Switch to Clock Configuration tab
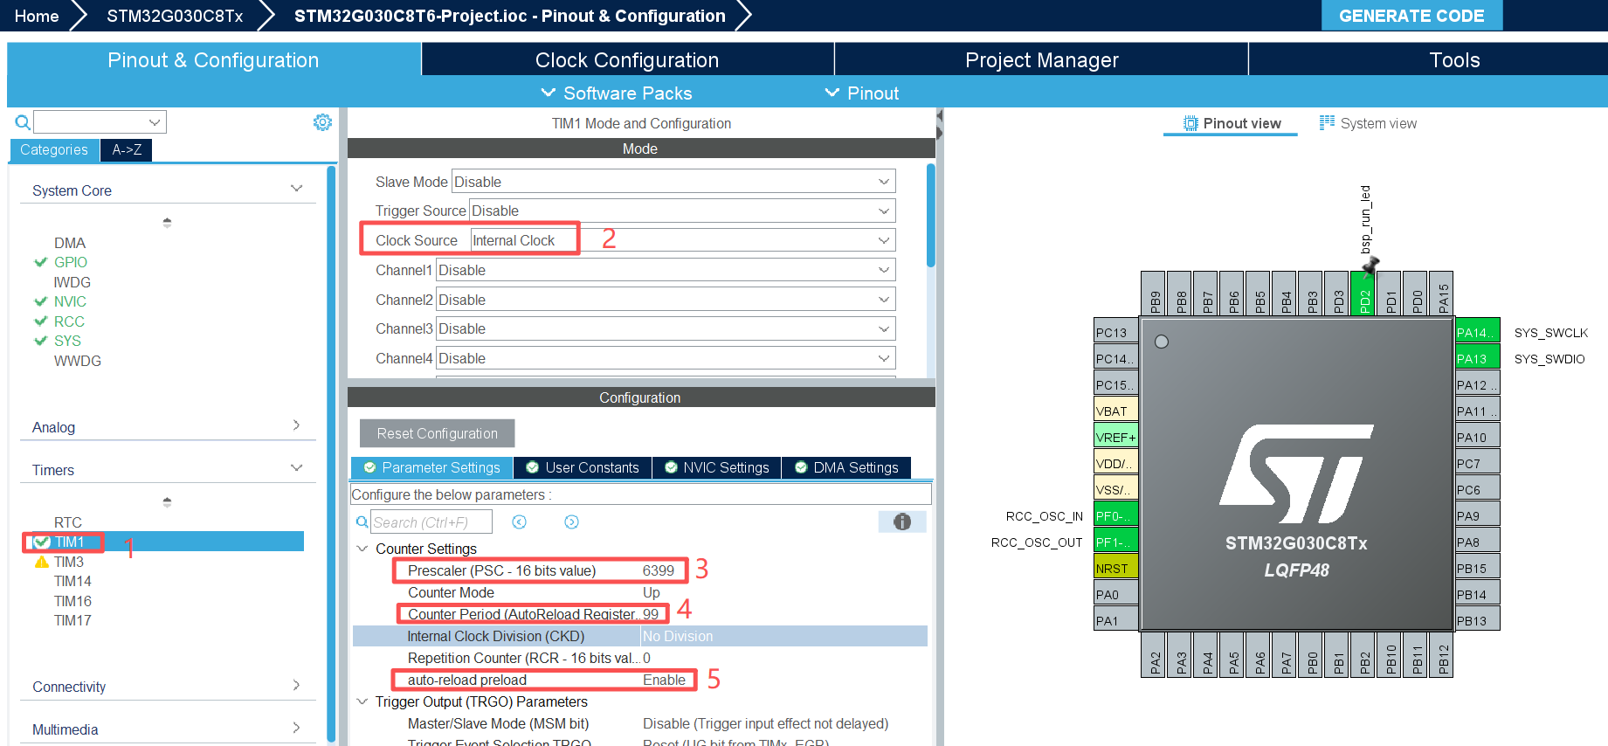Screen dimensions: 1608x746 click(627, 59)
